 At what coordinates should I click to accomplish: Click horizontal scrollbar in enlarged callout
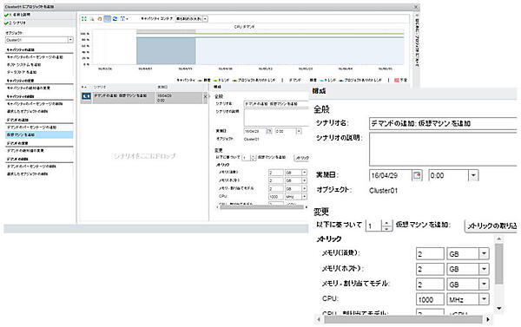click(403, 319)
